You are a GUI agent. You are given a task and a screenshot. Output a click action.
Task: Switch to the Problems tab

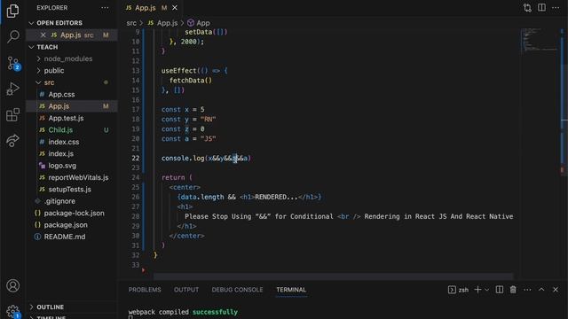[145, 290]
